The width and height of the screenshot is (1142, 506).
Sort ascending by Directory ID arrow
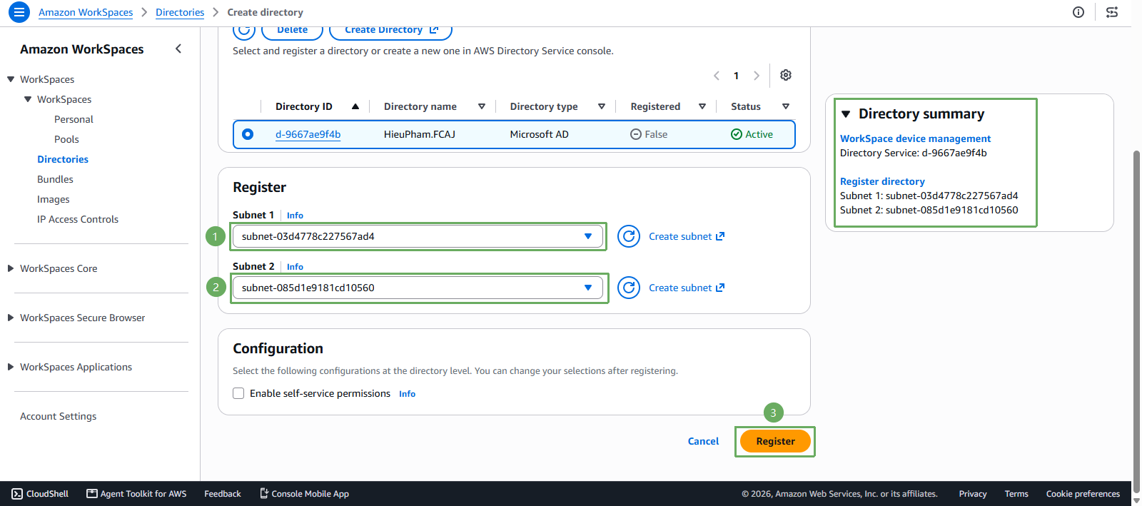[x=355, y=106]
